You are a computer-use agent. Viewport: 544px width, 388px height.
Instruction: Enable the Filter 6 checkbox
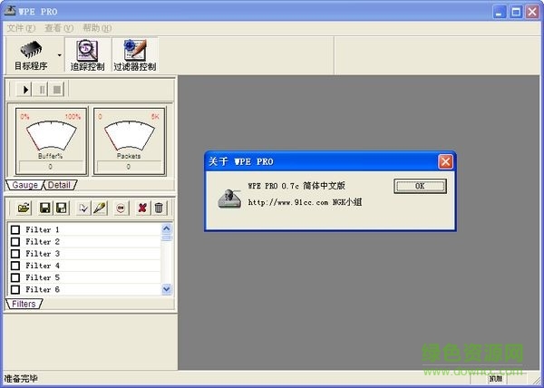pos(15,289)
